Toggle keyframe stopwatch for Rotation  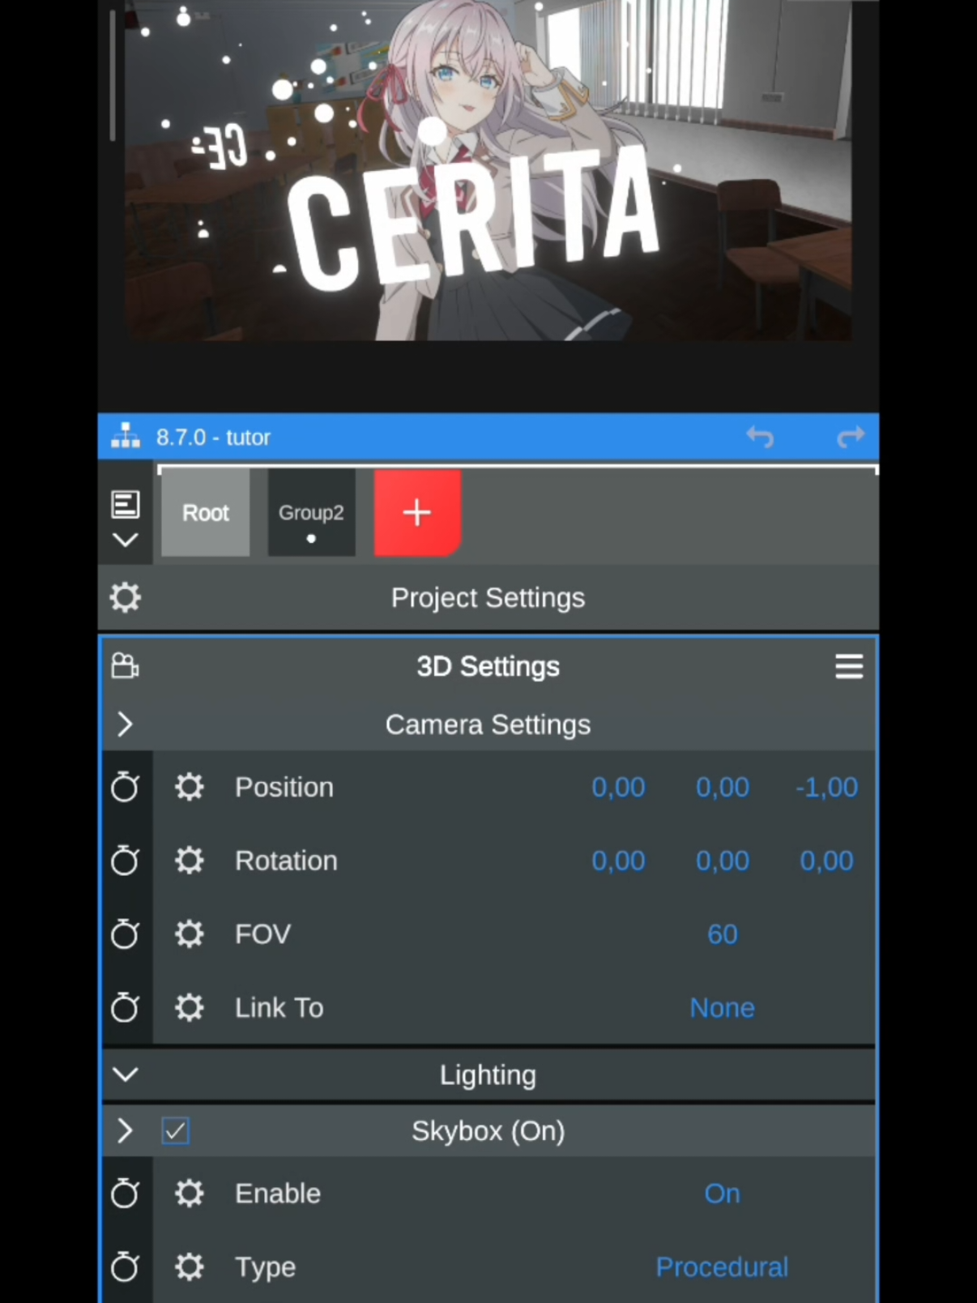point(125,861)
